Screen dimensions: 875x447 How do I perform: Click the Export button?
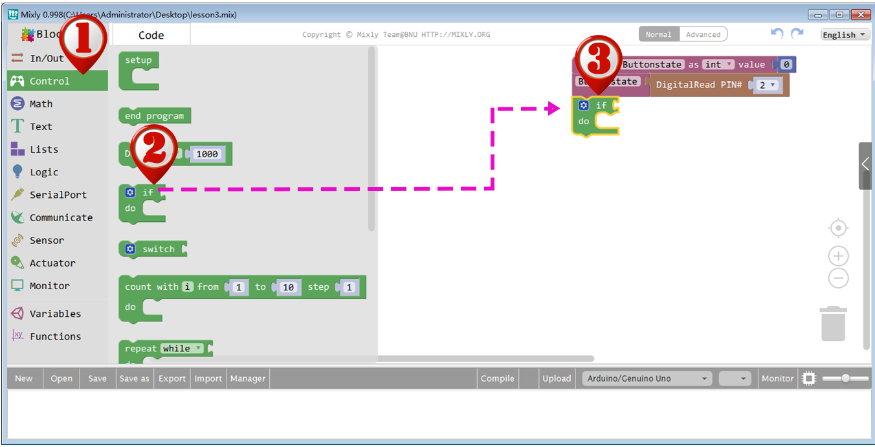[x=172, y=378]
